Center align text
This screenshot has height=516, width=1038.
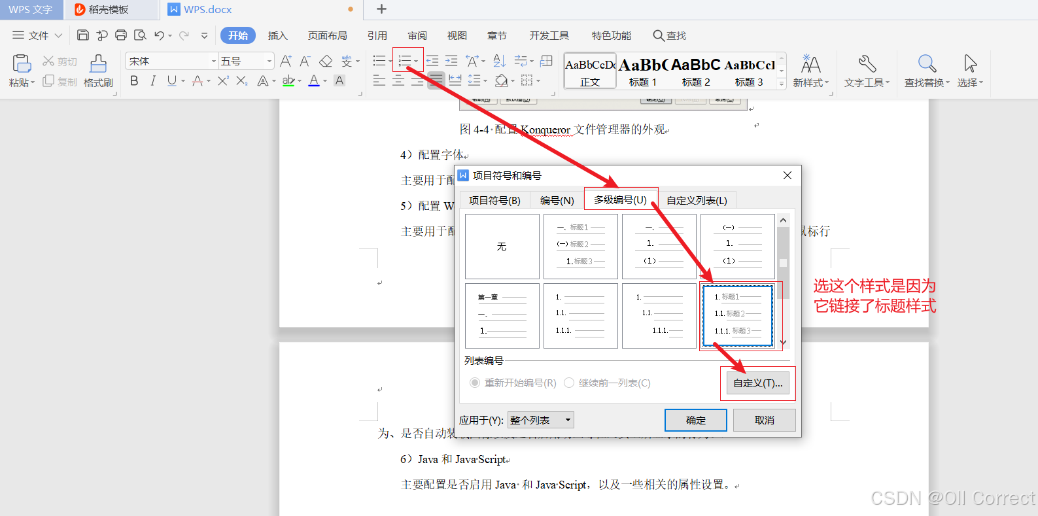pyautogui.click(x=398, y=80)
